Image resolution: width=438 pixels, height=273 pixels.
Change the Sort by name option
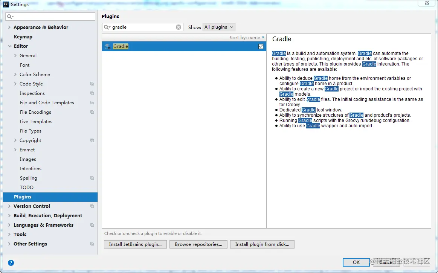coord(247,37)
